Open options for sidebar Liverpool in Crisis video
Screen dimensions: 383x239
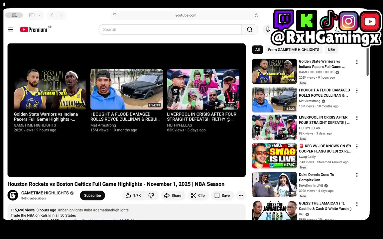pos(357,118)
